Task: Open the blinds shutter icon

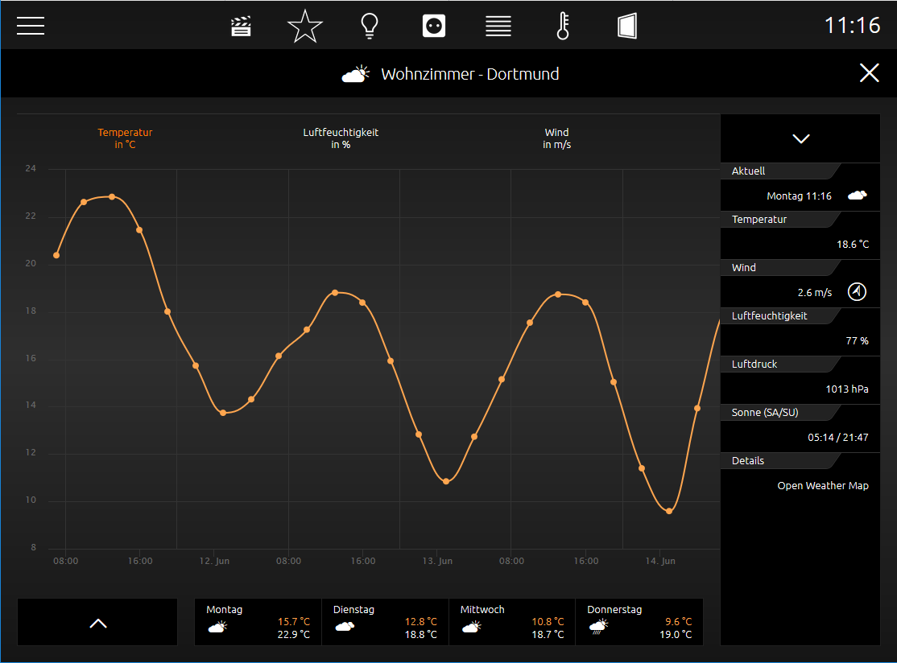Action: pos(498,27)
